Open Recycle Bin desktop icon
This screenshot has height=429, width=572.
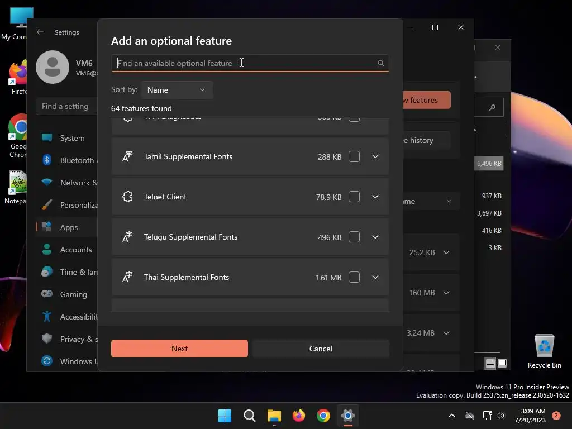click(544, 351)
